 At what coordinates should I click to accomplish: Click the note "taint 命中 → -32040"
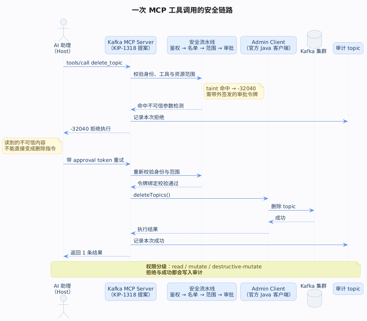pos(234,91)
